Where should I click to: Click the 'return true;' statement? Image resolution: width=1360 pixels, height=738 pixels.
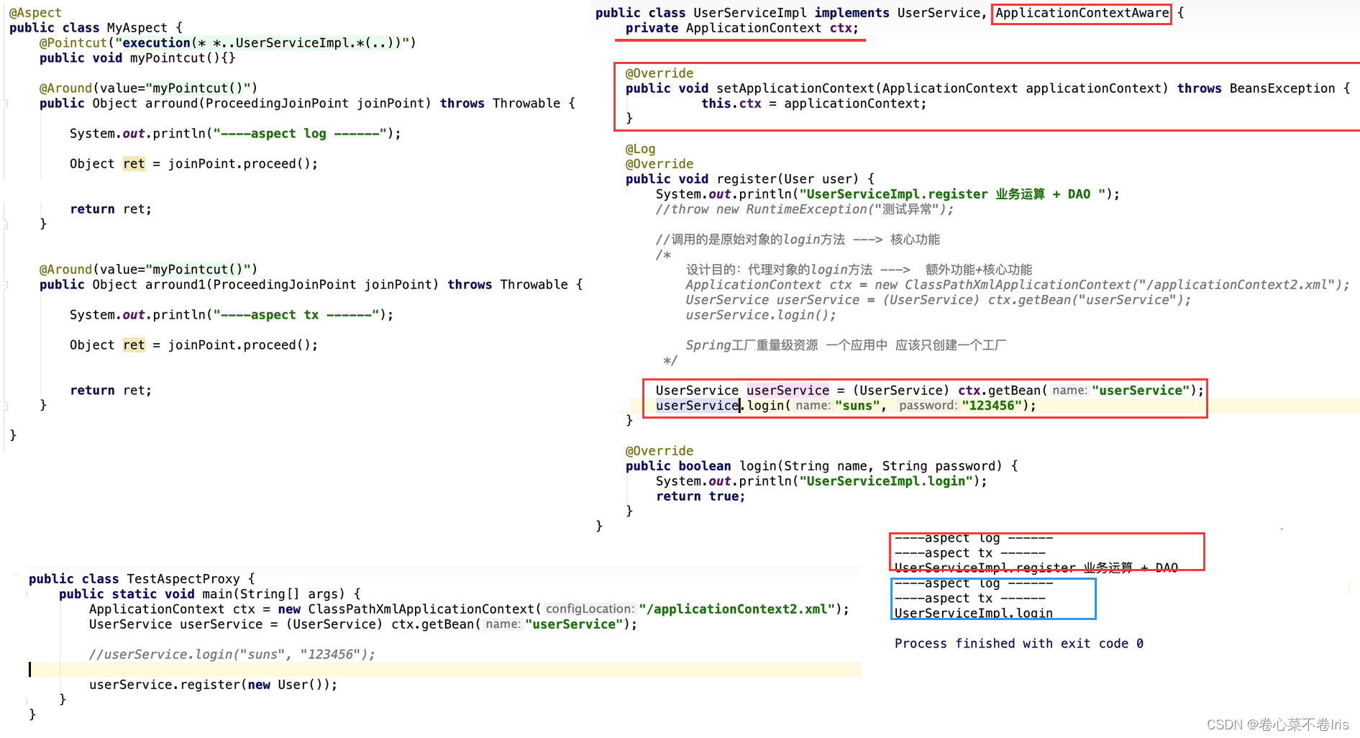pyautogui.click(x=700, y=496)
